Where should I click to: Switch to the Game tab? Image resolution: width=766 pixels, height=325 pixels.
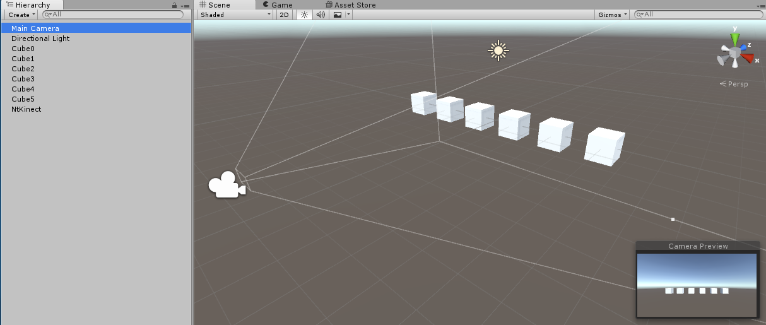click(x=277, y=5)
